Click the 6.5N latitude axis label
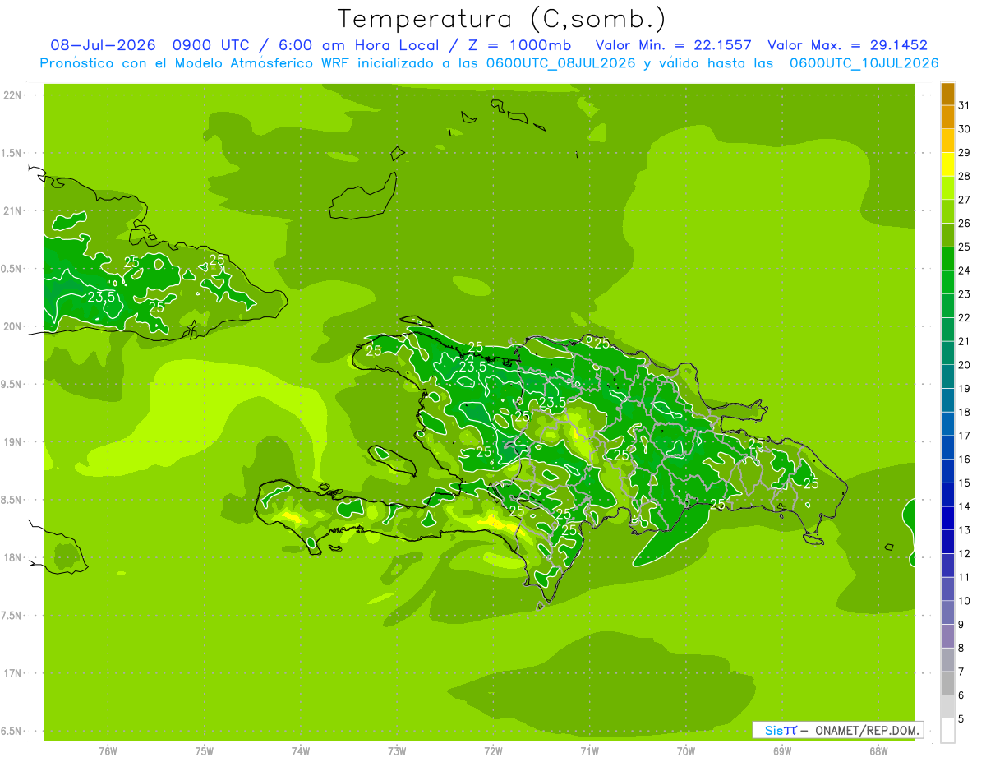The image size is (986, 762). (12, 731)
